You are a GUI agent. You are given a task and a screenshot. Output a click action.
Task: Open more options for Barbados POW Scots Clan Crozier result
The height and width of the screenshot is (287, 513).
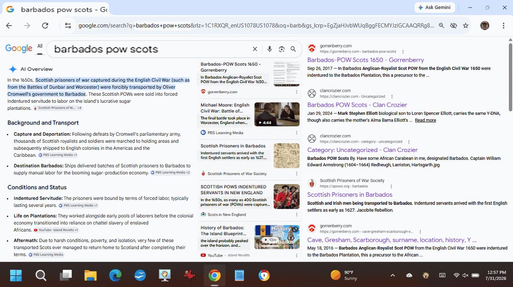(392, 96)
